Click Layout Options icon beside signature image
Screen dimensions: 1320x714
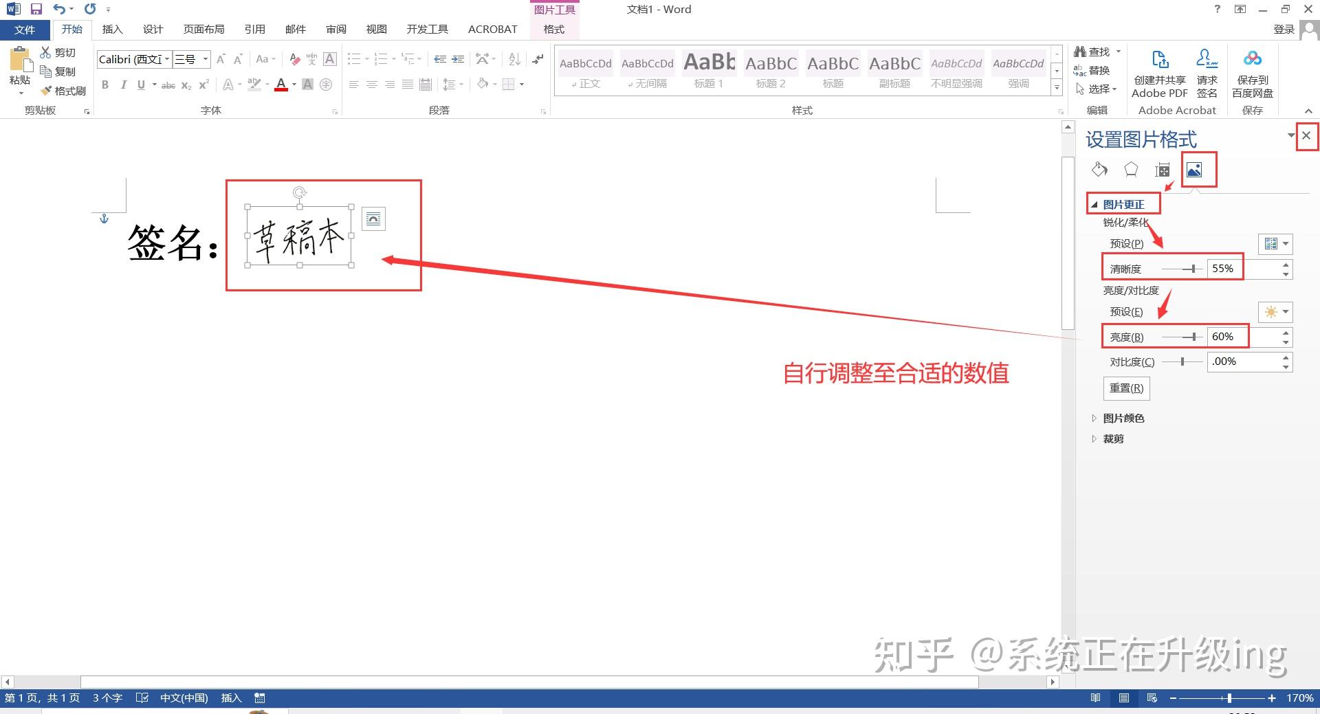coord(373,219)
